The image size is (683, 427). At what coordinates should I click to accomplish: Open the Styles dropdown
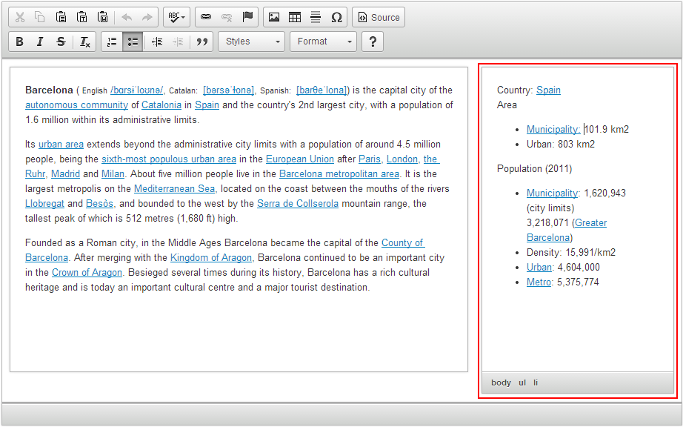252,42
